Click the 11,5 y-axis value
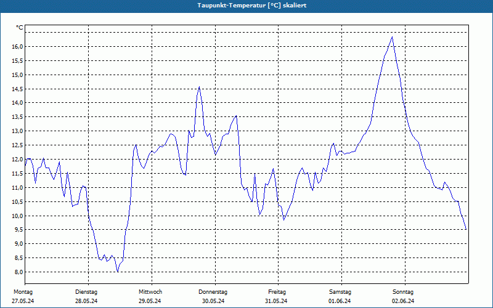The image size is (493, 308). (x=17, y=174)
